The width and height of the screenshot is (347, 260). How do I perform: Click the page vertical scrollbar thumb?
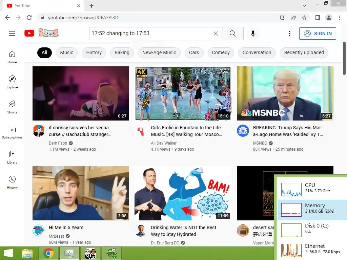click(x=344, y=58)
